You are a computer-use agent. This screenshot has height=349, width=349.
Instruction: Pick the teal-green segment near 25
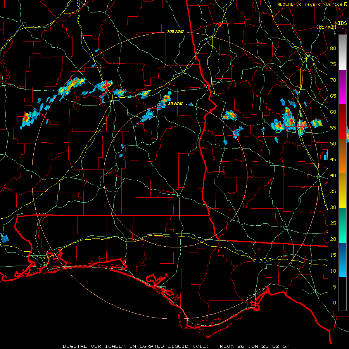pyautogui.click(x=342, y=225)
